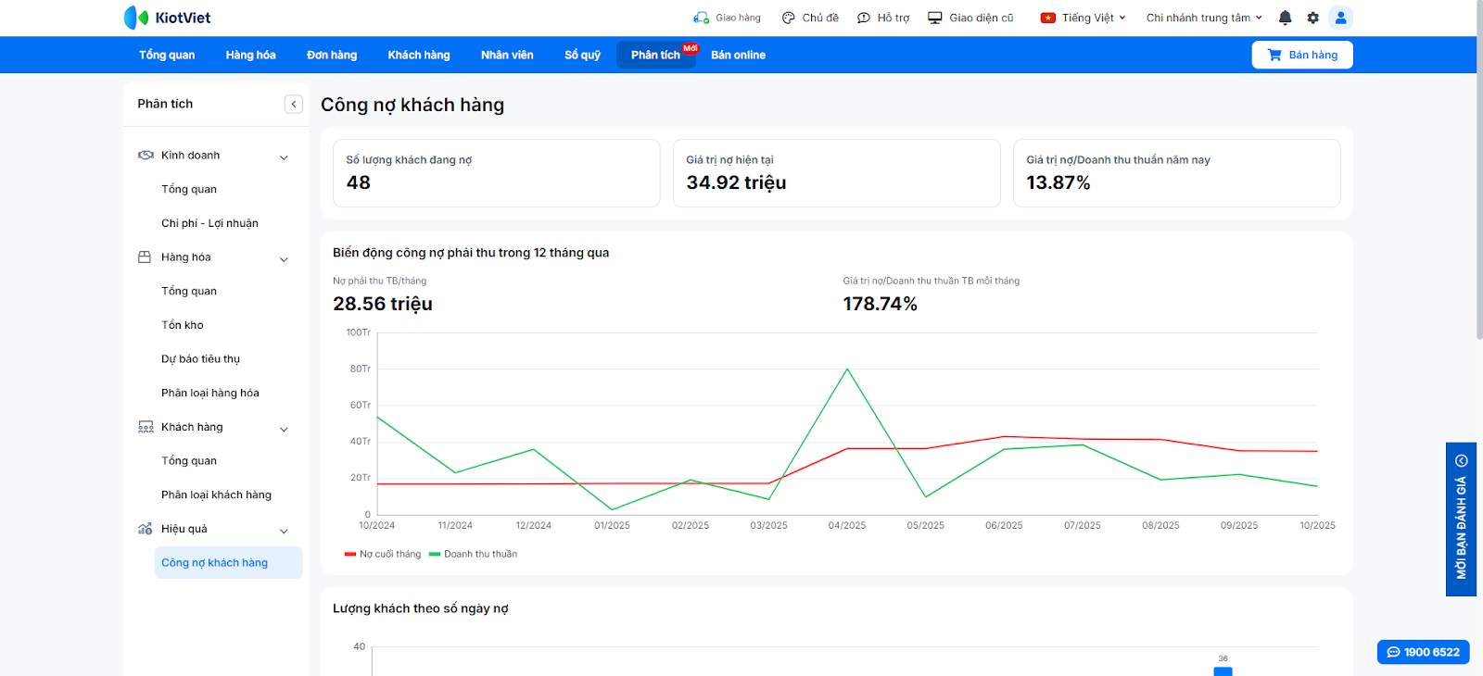Collapse the Hàng hóa sidebar section
The width and height of the screenshot is (1483, 676).
coord(284,258)
